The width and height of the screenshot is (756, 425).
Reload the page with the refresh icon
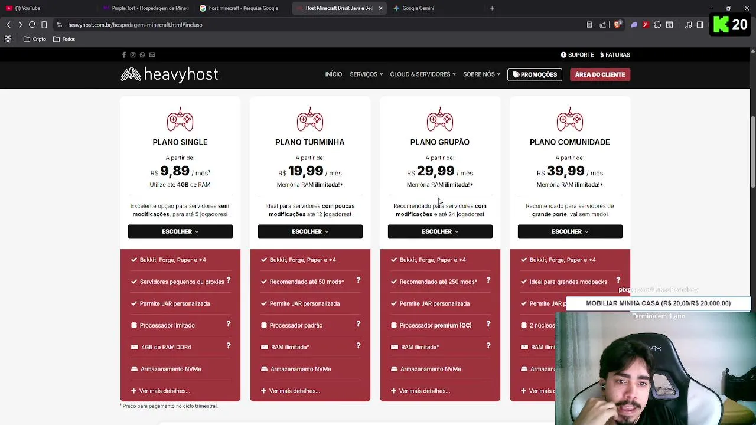[x=32, y=25]
